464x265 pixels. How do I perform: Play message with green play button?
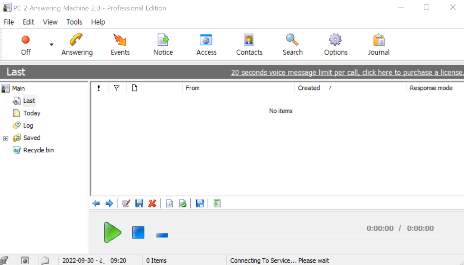tap(112, 232)
